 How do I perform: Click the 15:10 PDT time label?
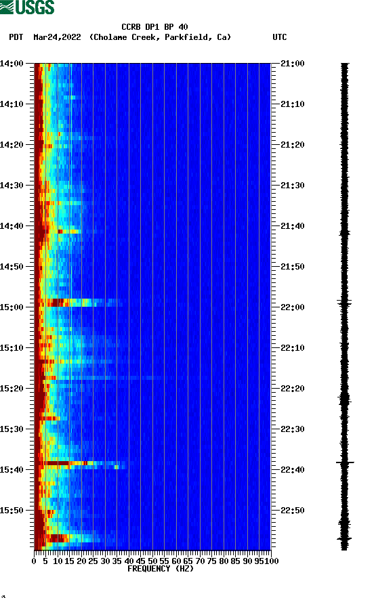12,348
